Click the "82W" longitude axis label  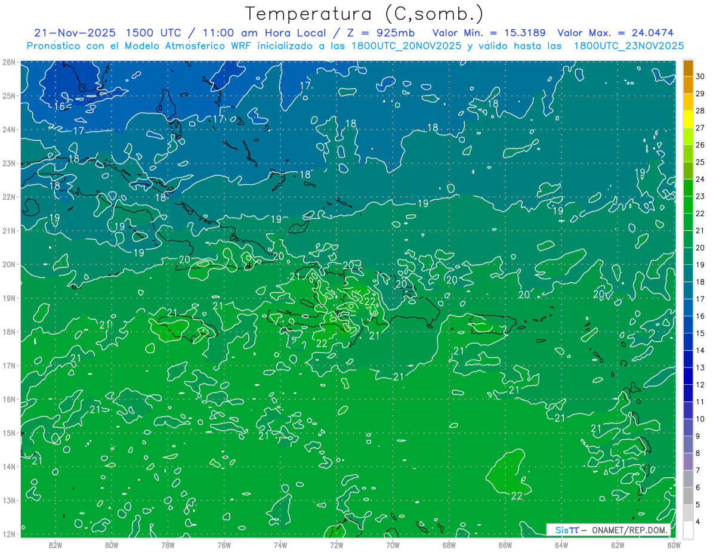pos(55,545)
